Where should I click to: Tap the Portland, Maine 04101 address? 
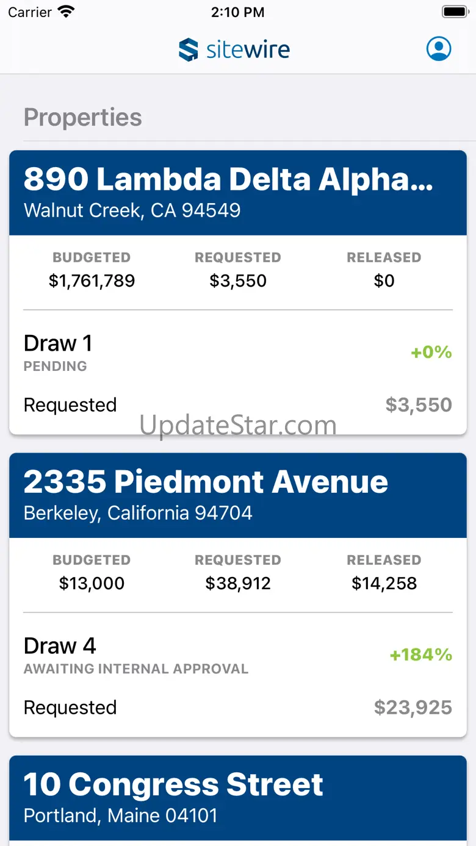120,816
